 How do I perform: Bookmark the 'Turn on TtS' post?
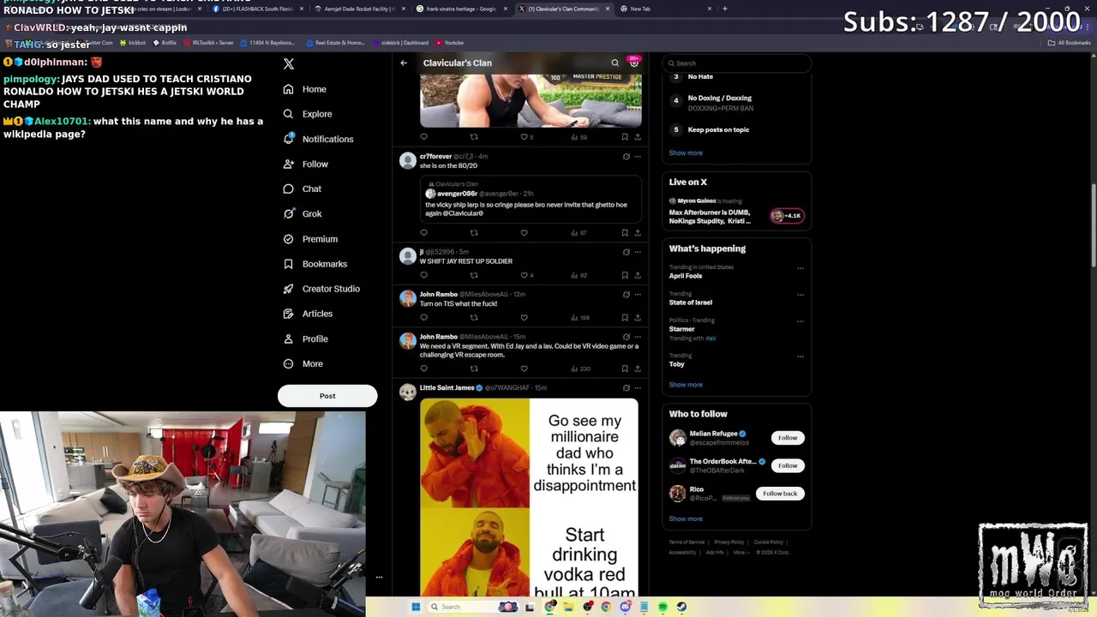625,317
